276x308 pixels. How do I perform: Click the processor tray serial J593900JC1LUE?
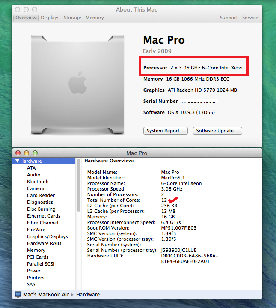[x=179, y=250]
